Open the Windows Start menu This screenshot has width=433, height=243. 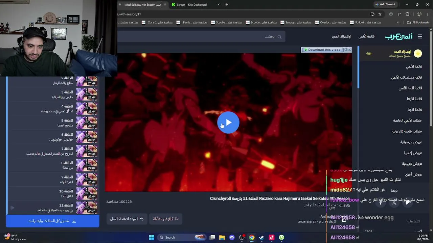click(152, 237)
